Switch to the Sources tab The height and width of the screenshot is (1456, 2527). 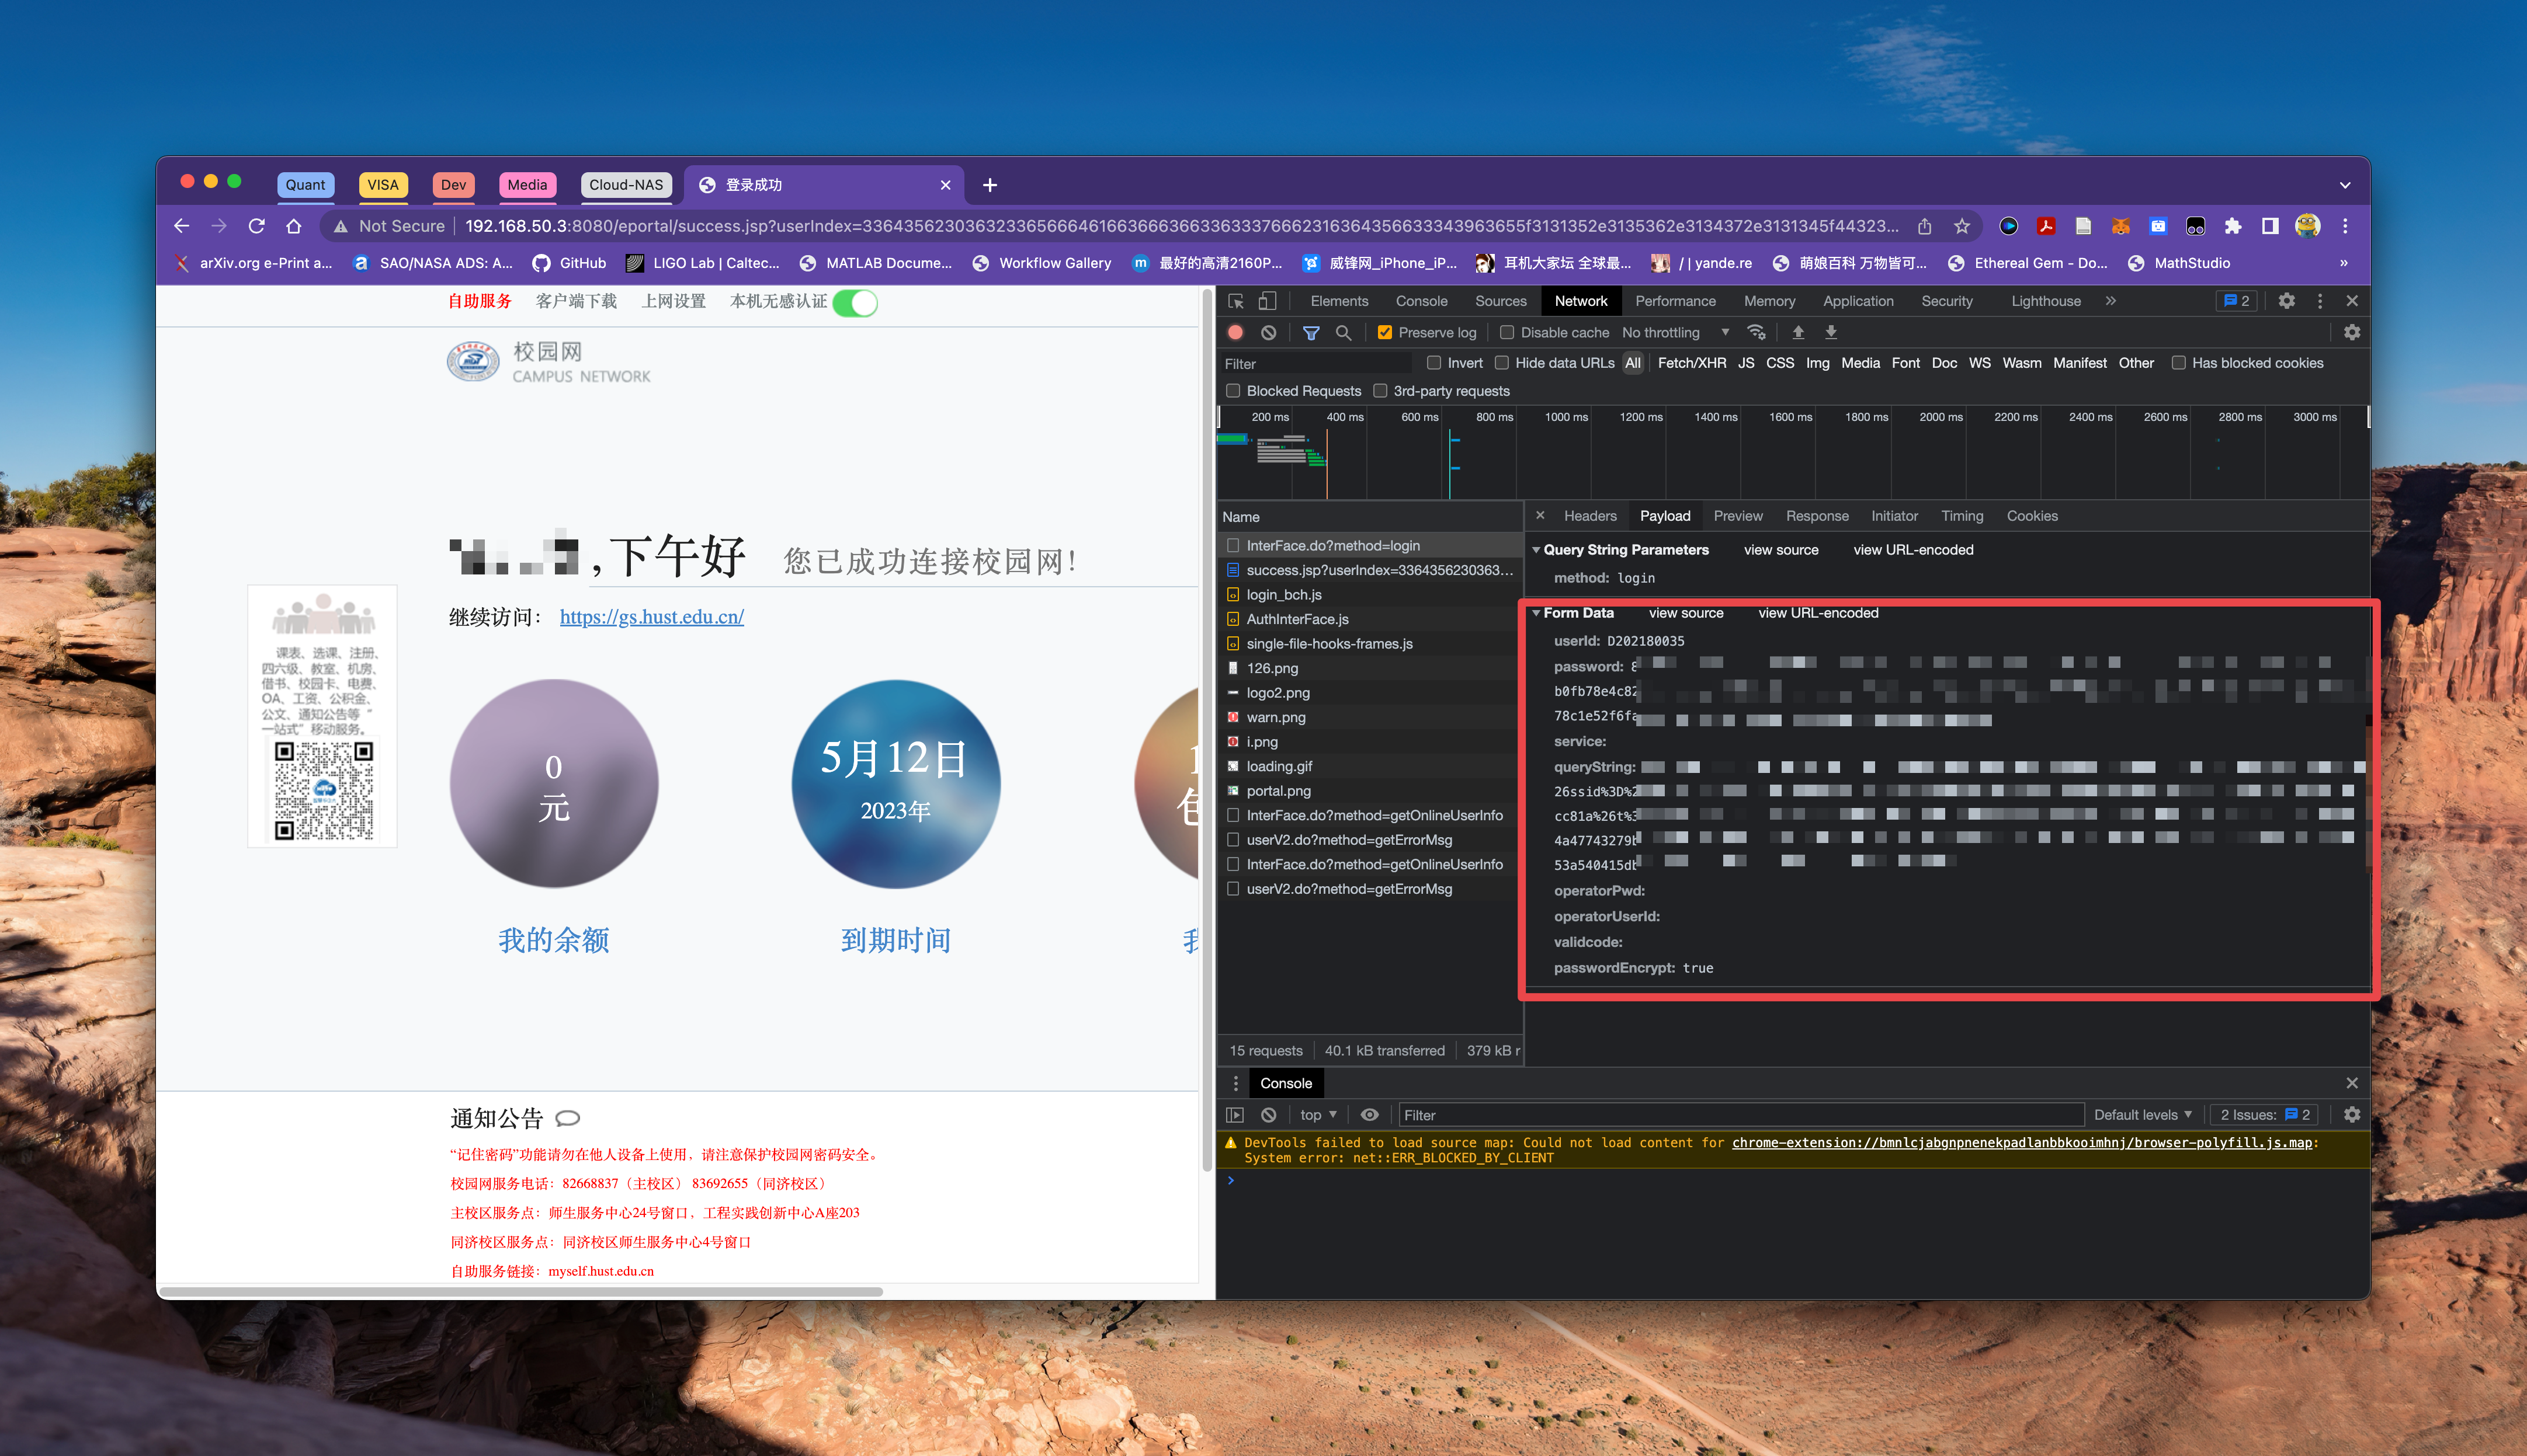[x=1501, y=301]
